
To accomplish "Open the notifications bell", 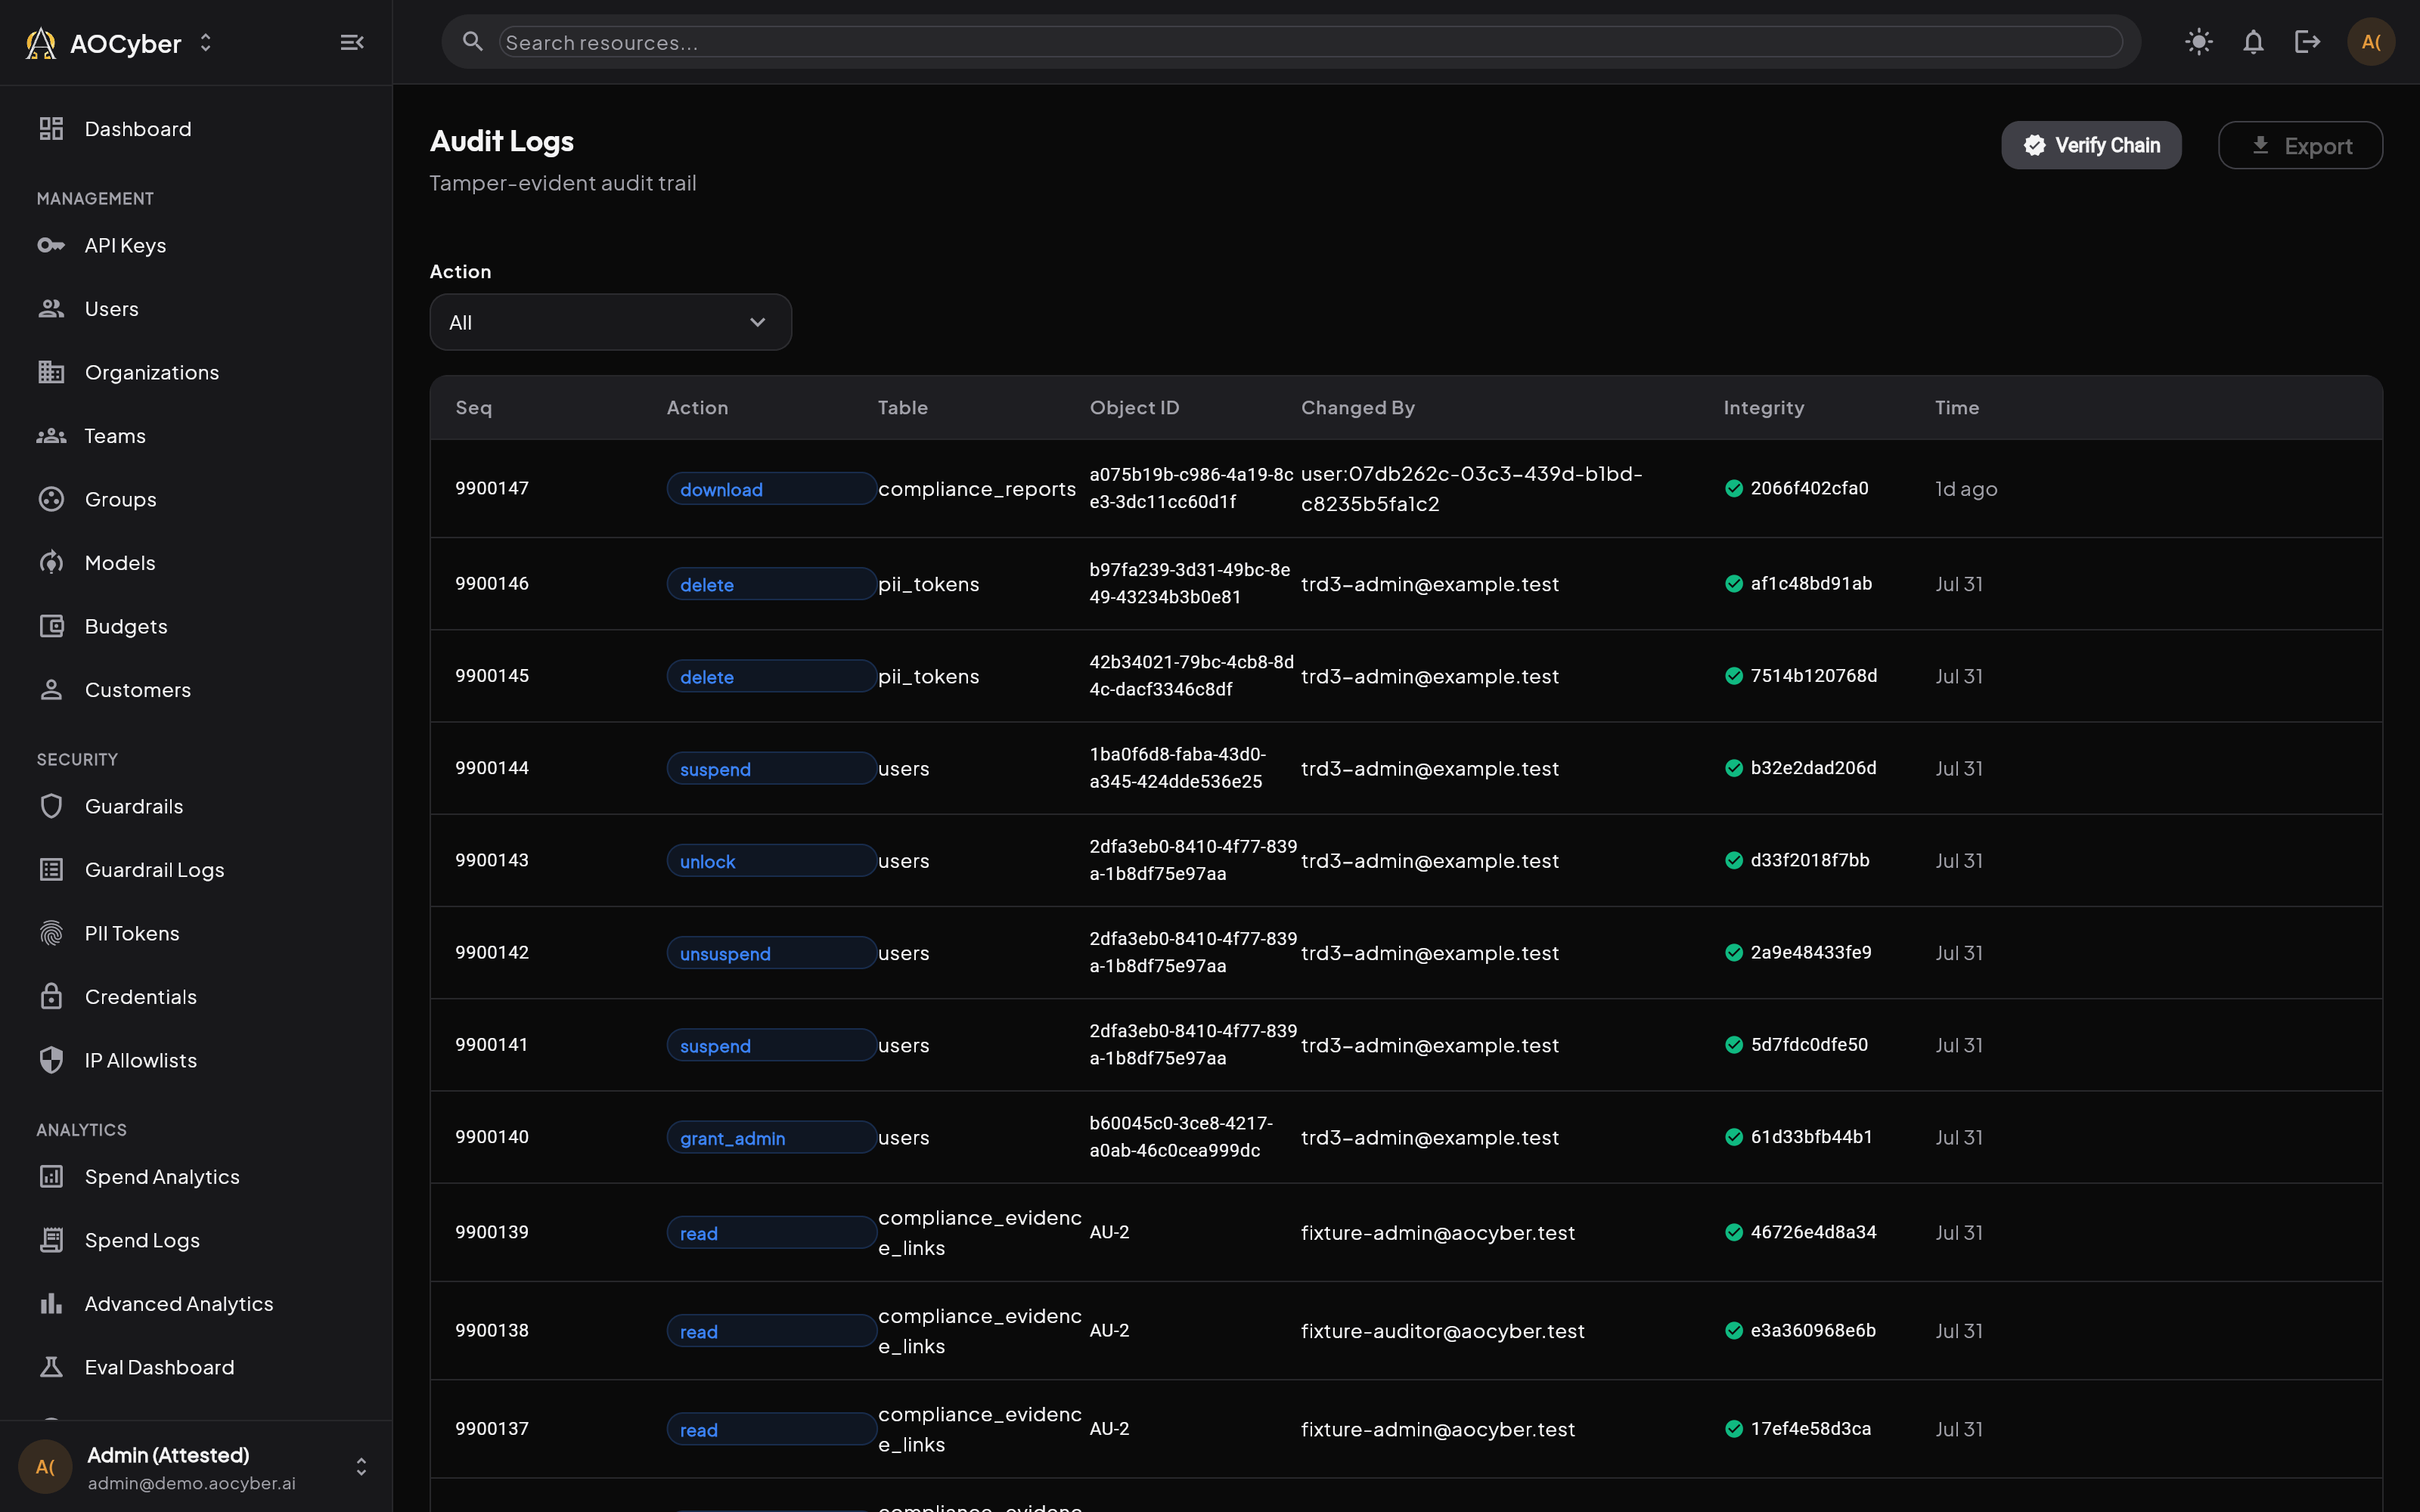I will pyautogui.click(x=2253, y=42).
